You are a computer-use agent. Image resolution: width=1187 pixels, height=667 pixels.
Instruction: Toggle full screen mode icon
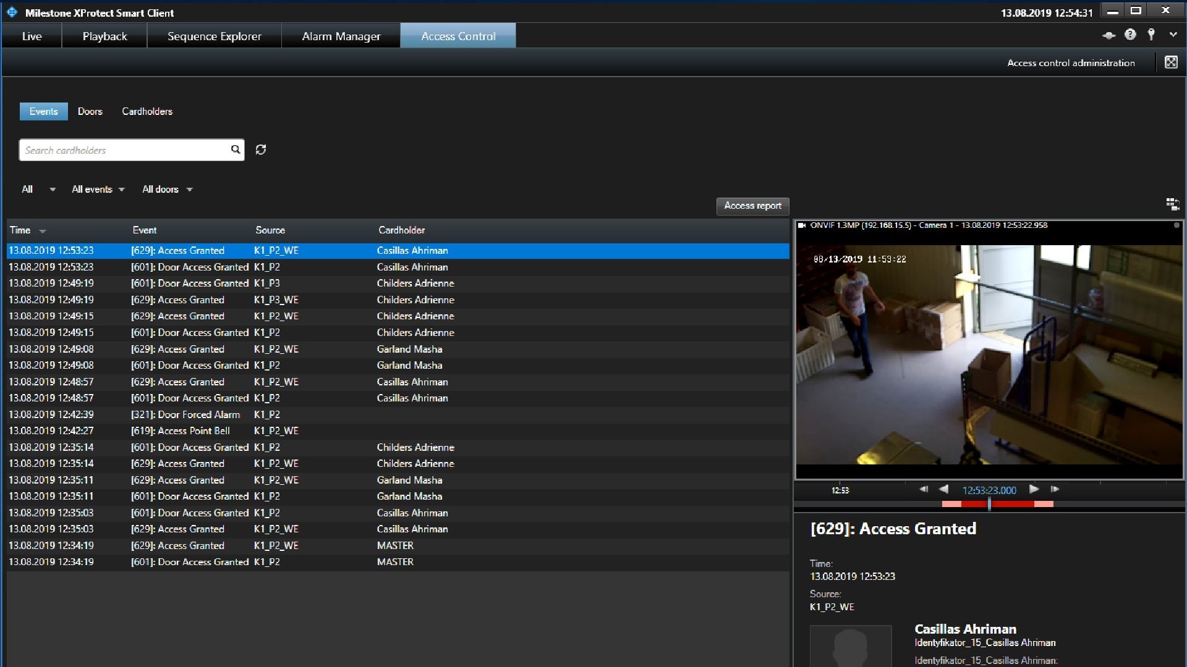click(1171, 62)
